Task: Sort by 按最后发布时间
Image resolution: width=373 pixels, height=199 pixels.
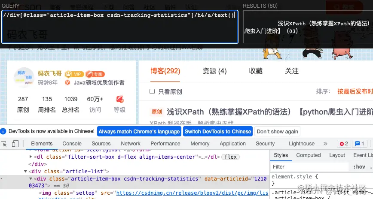Action: tap(355, 91)
